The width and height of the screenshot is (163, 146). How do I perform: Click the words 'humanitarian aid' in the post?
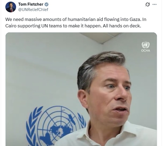pyautogui.click(x=85, y=20)
